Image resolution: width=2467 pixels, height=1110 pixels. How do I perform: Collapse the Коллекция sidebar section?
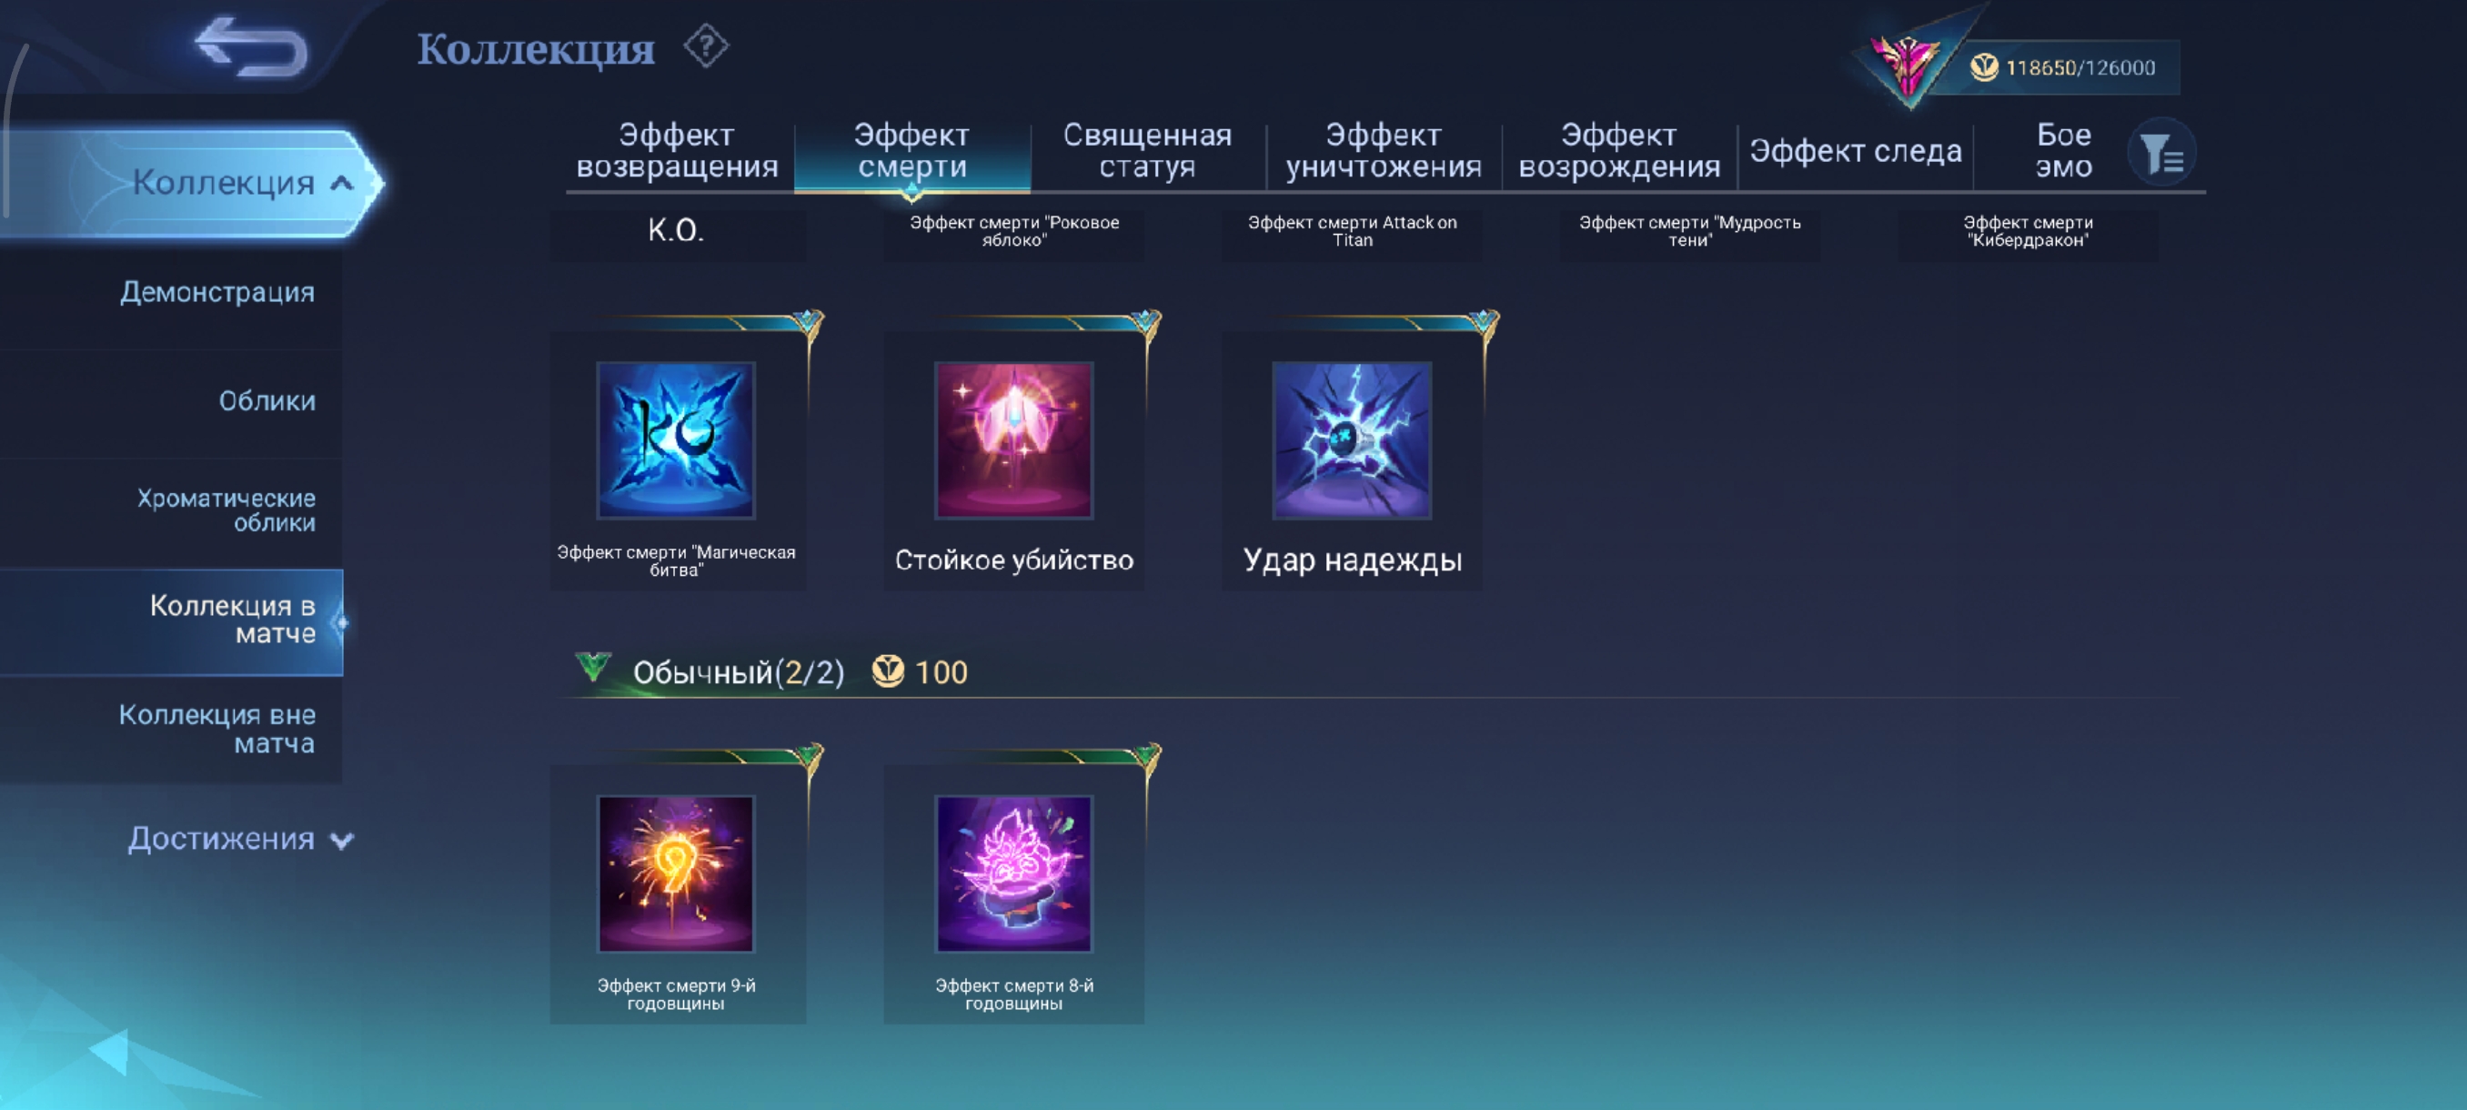pos(342,183)
